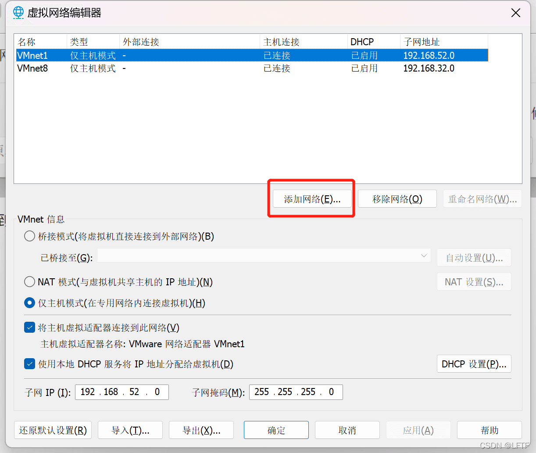Click VMnet8 row's 已启用 DHCP cell
Screen dimensions: 536x453
pos(364,68)
